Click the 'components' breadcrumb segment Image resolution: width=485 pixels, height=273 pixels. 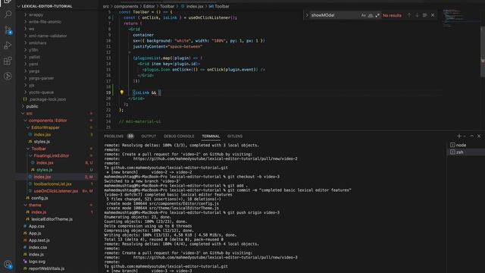tap(126, 6)
